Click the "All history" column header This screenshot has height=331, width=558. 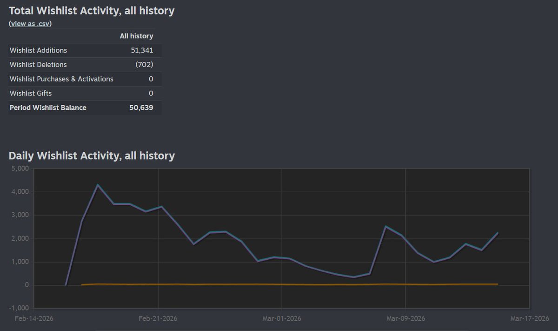[x=136, y=36]
